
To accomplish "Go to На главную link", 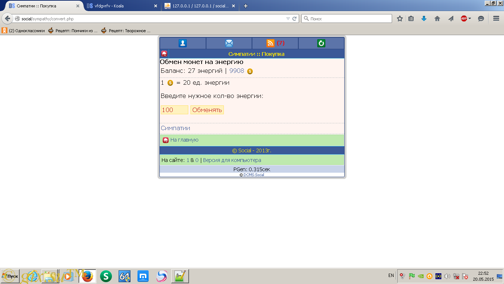I will [185, 140].
